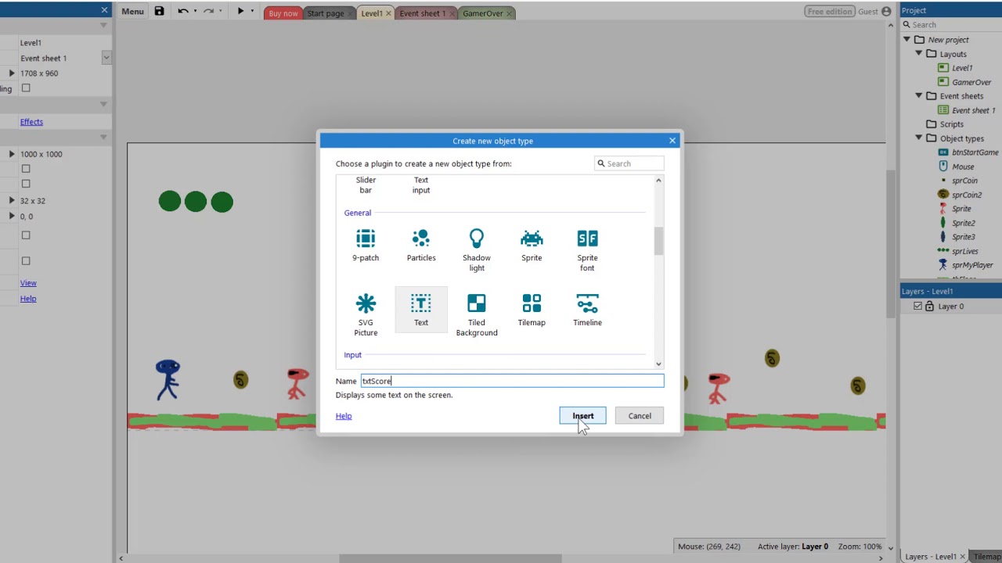This screenshot has height=563, width=1002.
Task: Open Event sheet 1 in Project tree
Action: point(973,110)
